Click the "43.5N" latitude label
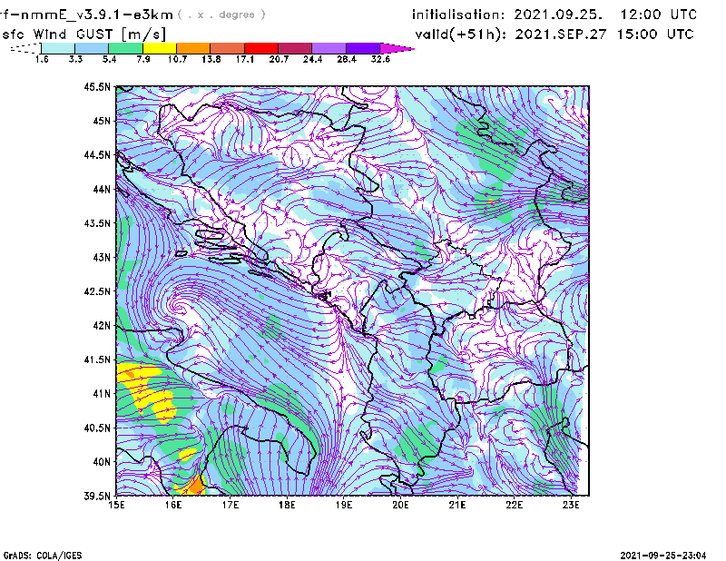This screenshot has width=726, height=561. [97, 223]
